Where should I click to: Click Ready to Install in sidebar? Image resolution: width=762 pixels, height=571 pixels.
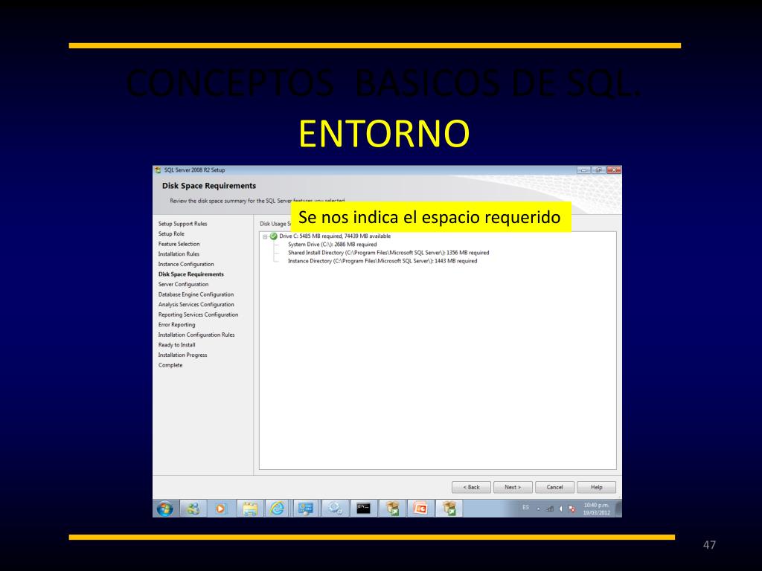pyautogui.click(x=177, y=345)
